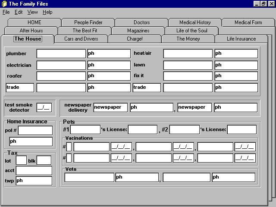Click the Tax lot field
This screenshot has width=276, height=207.
pyautogui.click(x=21, y=160)
